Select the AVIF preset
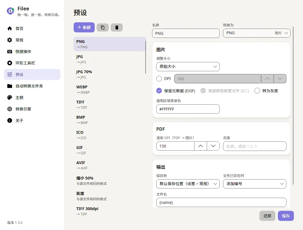 109,165
